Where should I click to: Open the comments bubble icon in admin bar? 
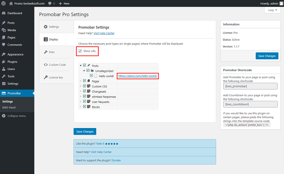pyautogui.click(x=50, y=4)
